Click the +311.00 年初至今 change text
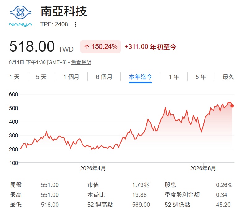 [150, 47]
